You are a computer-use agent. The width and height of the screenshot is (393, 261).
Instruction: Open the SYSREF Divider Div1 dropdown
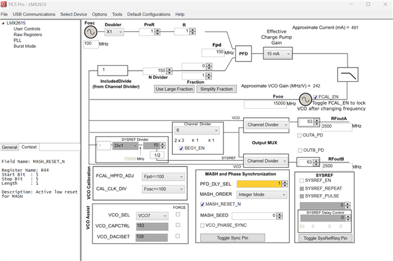[125, 146]
